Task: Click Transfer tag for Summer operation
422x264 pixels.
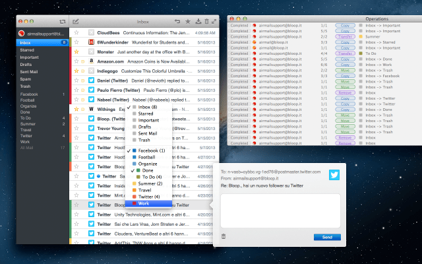Action: pyautogui.click(x=345, y=37)
